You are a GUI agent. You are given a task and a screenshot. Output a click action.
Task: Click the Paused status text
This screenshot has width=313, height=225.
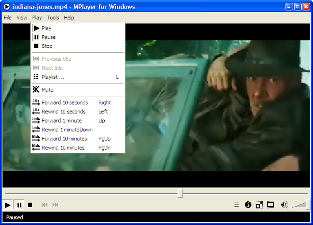click(x=14, y=217)
